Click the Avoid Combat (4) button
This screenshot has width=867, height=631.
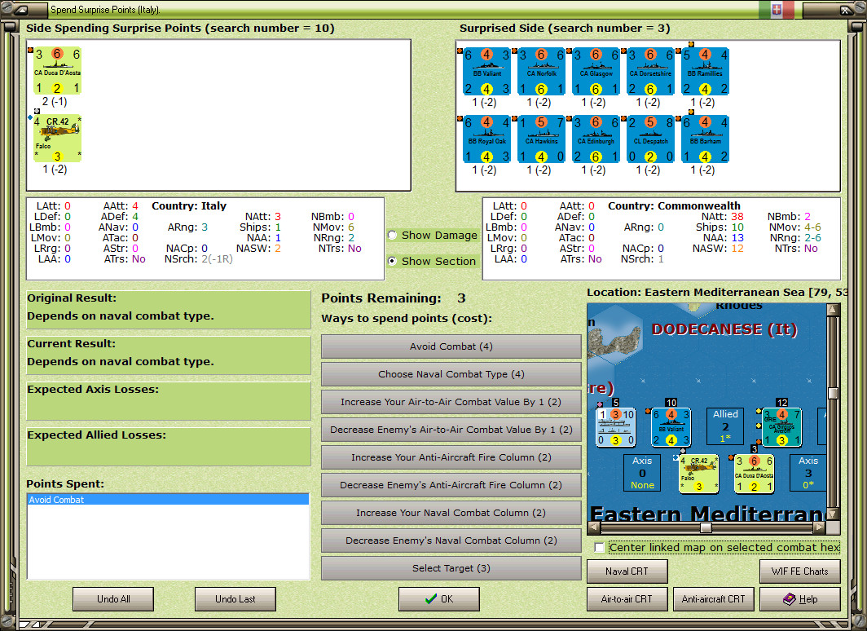[x=451, y=346]
